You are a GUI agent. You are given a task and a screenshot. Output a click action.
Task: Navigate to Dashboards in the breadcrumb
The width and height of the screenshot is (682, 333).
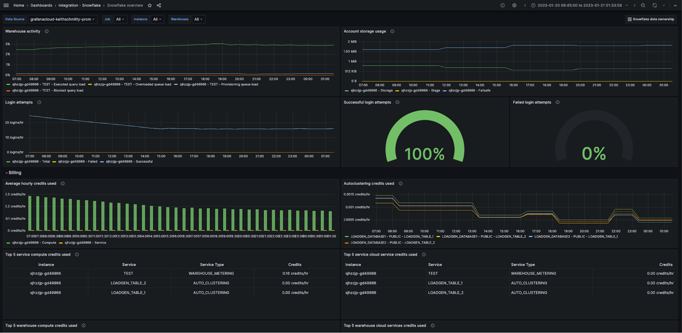coord(41,5)
